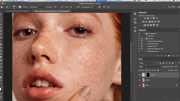Switch to ALP_0343.nef document tab
The image size is (180, 101).
(x=18, y=11)
